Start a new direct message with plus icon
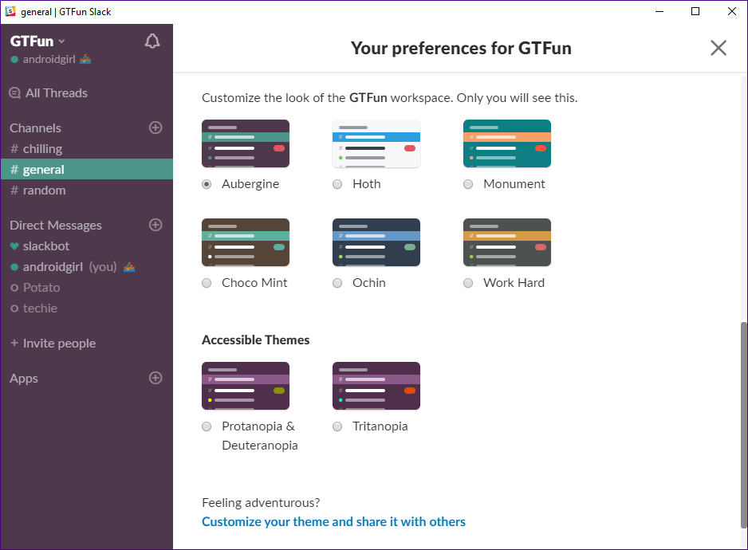This screenshot has width=748, height=550. 156,225
